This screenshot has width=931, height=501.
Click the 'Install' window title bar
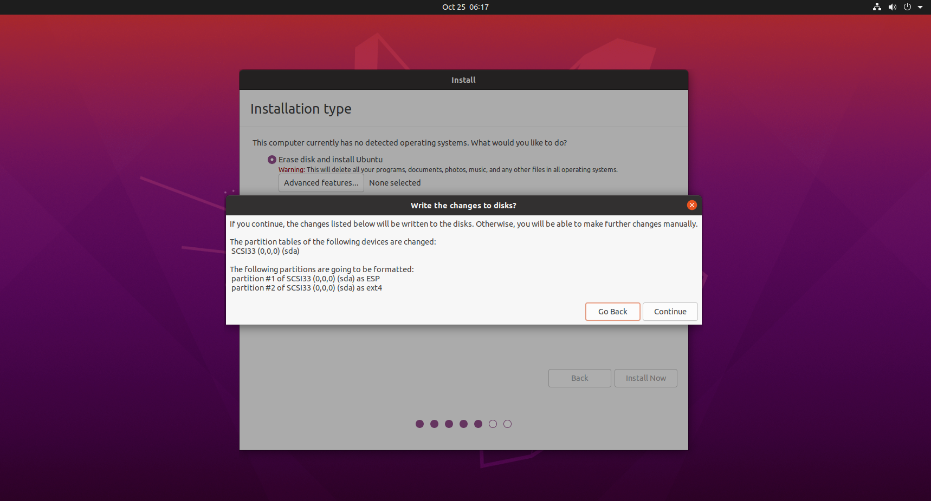[x=463, y=80]
